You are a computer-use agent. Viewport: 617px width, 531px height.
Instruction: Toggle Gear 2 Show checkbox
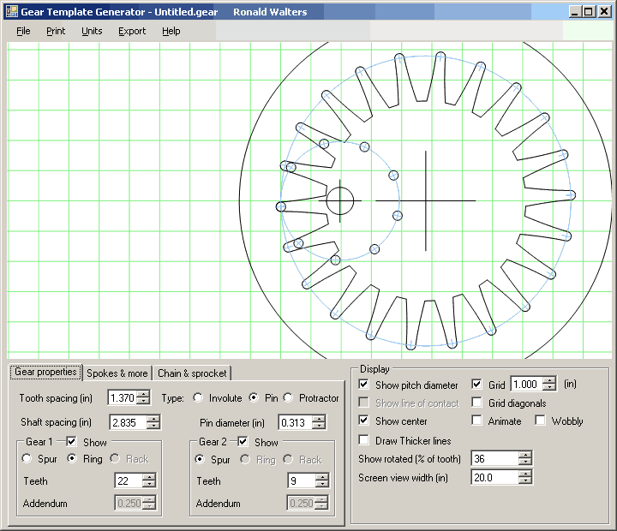tap(243, 443)
